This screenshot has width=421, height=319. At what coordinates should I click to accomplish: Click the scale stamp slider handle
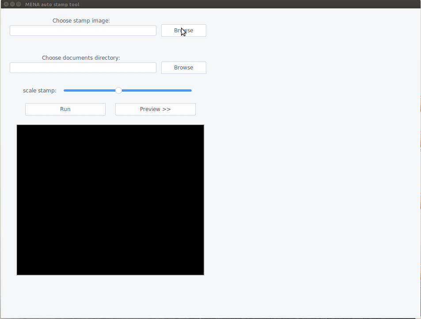pyautogui.click(x=118, y=90)
